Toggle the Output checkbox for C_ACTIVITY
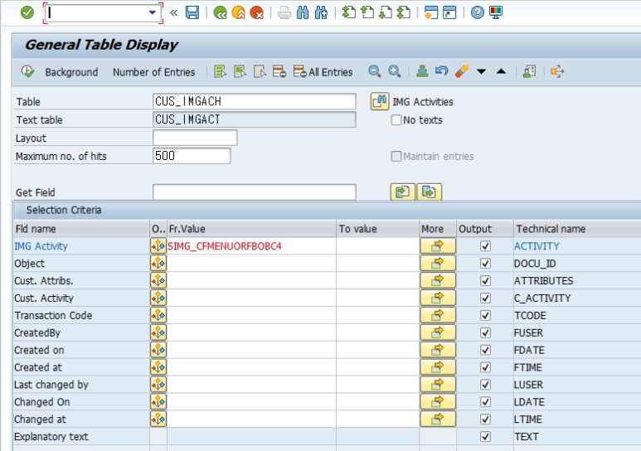 pos(485,298)
